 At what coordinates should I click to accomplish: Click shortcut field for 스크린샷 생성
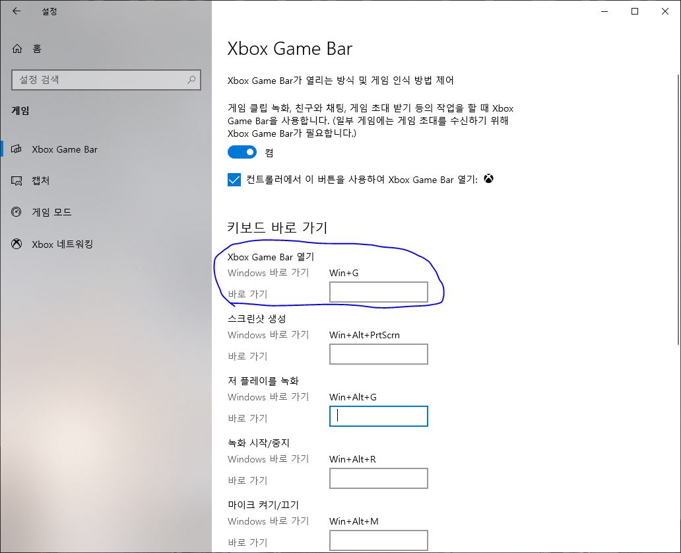click(379, 354)
